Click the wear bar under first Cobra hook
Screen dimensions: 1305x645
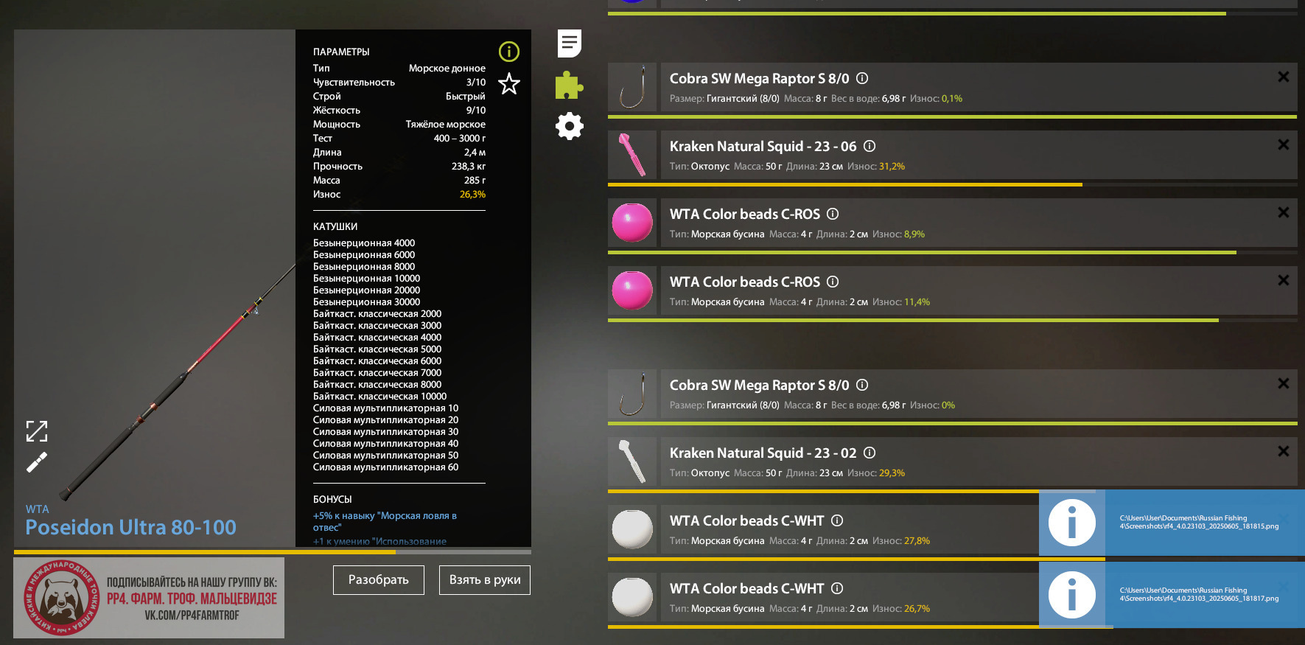click(952, 116)
